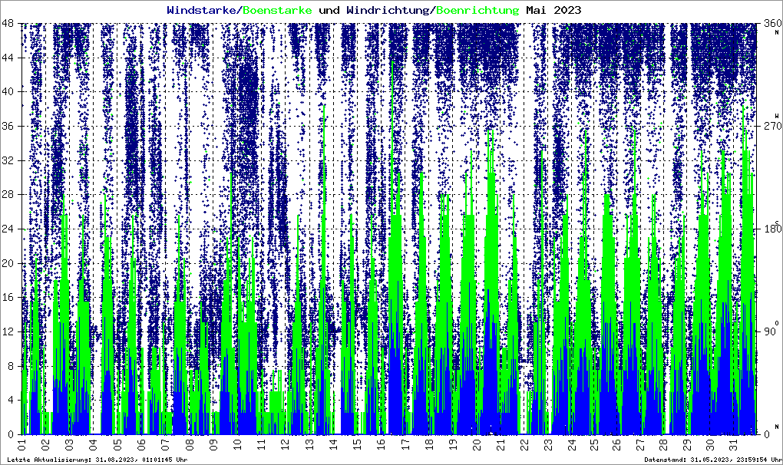The image size is (783, 465).
Task: Click the 48 label on left axis
Action: tap(10, 24)
